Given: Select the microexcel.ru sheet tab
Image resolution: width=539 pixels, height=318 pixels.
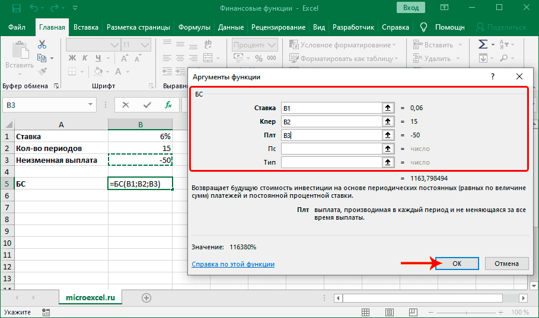Looking at the screenshot, I should (x=90, y=297).
